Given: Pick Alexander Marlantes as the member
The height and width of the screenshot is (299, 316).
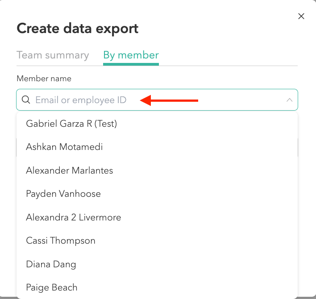Looking at the screenshot, I should point(70,170).
